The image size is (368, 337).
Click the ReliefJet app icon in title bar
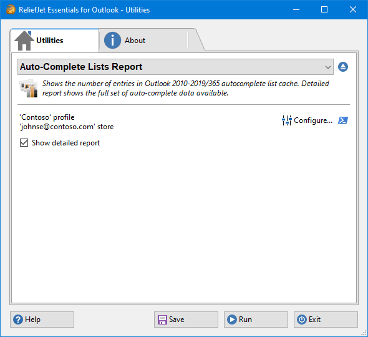point(11,9)
